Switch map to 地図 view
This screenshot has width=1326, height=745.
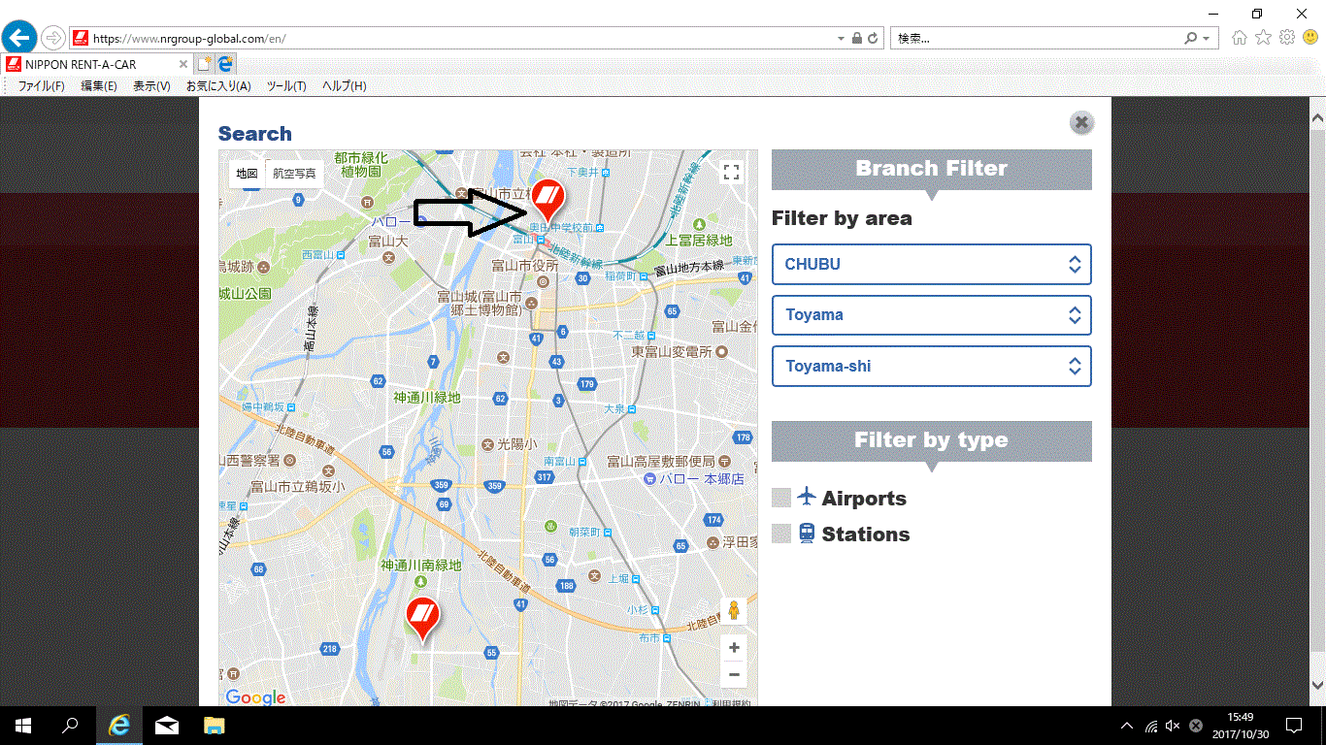point(247,174)
